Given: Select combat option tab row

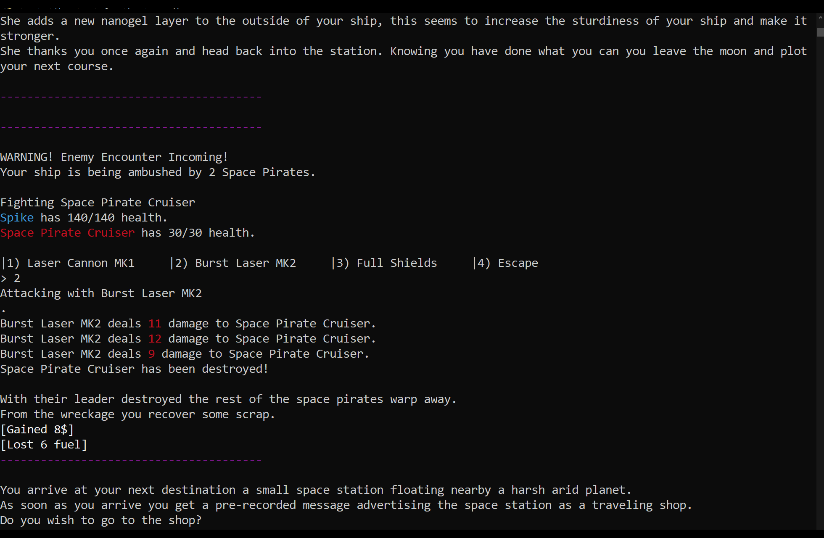Looking at the screenshot, I should (x=269, y=262).
